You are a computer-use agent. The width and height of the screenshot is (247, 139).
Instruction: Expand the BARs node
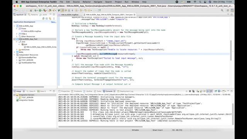[14, 52]
